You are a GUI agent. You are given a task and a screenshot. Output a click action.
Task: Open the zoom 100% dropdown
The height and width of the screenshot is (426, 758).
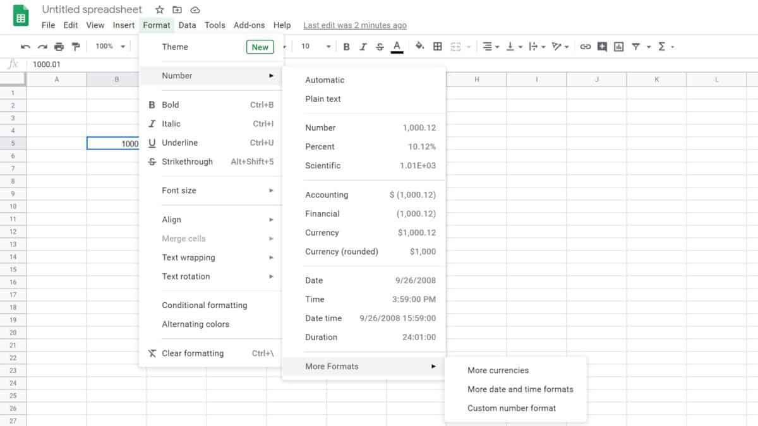111,47
